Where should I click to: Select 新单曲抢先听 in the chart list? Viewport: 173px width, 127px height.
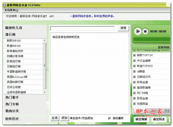pyautogui.click(x=15, y=51)
